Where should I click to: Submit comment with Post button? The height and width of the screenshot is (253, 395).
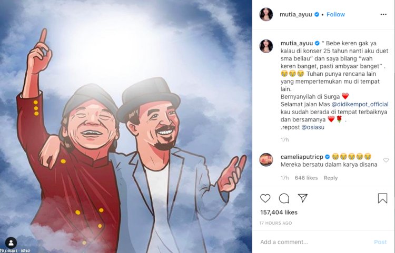380,242
